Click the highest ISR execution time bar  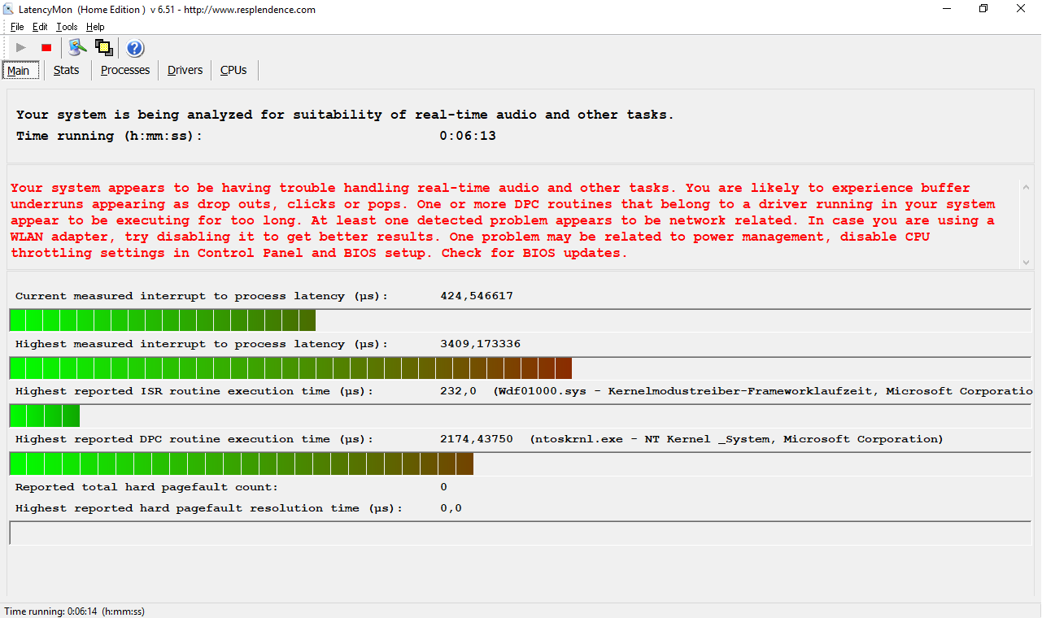(x=520, y=416)
